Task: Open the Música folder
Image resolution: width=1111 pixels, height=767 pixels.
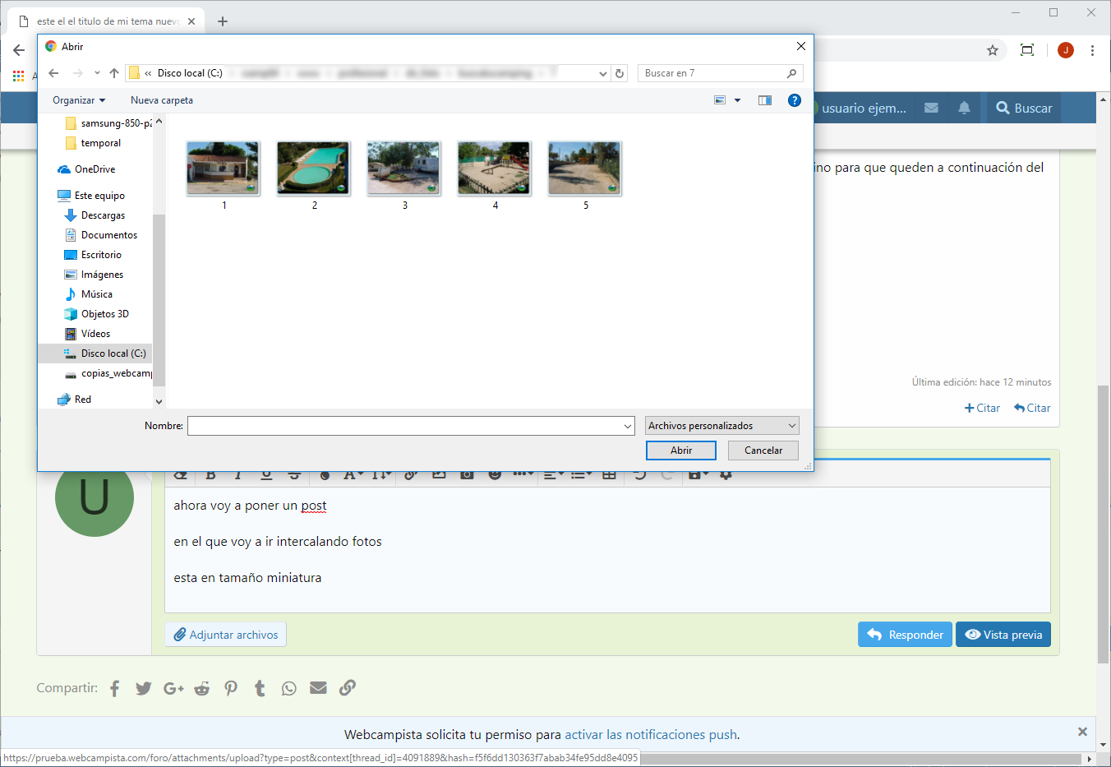Action: pos(88,294)
